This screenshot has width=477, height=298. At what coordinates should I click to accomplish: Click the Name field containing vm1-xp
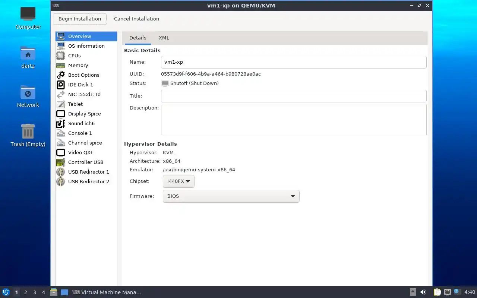pos(294,62)
